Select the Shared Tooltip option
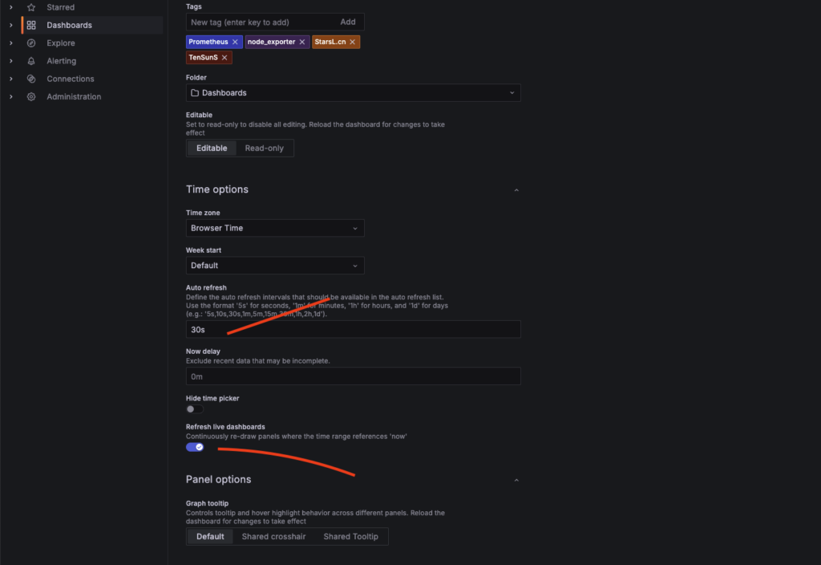Viewport: 821px width, 565px height. point(350,536)
